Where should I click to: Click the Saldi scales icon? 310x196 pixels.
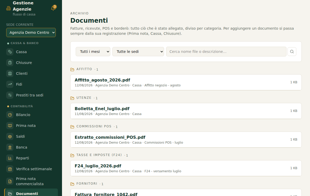pyautogui.click(x=10, y=136)
